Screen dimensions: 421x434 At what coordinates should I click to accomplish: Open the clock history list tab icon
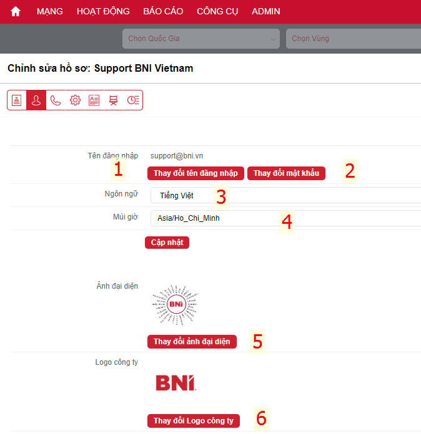[x=133, y=100]
